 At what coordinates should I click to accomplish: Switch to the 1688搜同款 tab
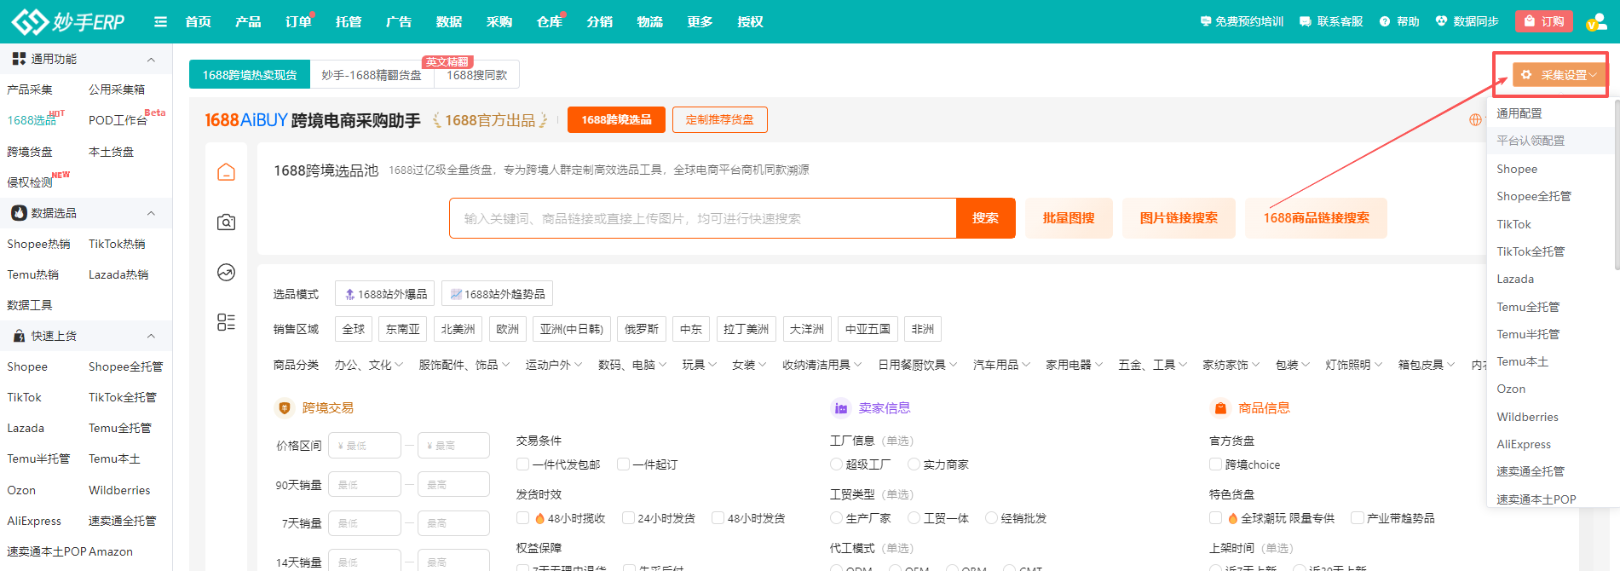point(477,75)
